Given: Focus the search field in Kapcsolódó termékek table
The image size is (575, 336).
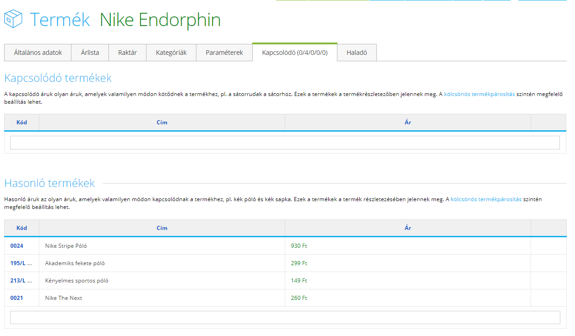Looking at the screenshot, I should pos(285,143).
